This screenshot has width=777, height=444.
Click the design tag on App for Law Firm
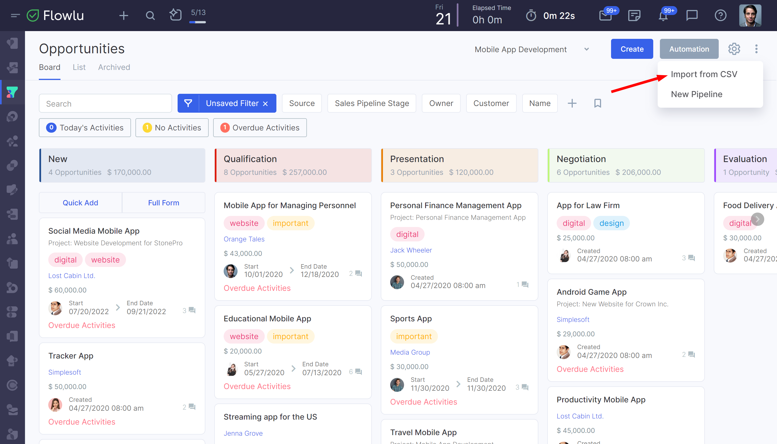[611, 223]
